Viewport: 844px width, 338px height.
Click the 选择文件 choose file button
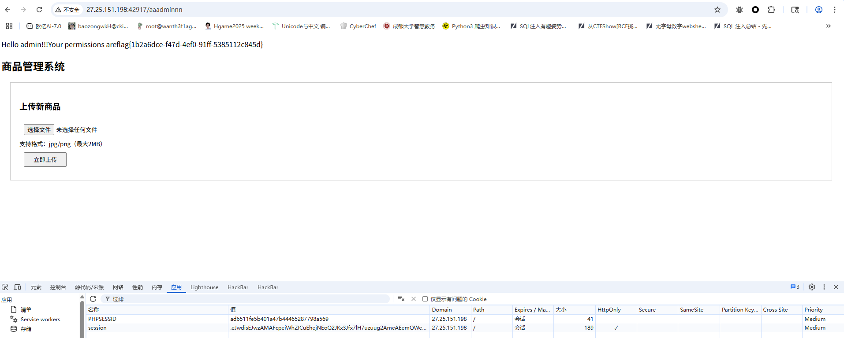click(39, 130)
